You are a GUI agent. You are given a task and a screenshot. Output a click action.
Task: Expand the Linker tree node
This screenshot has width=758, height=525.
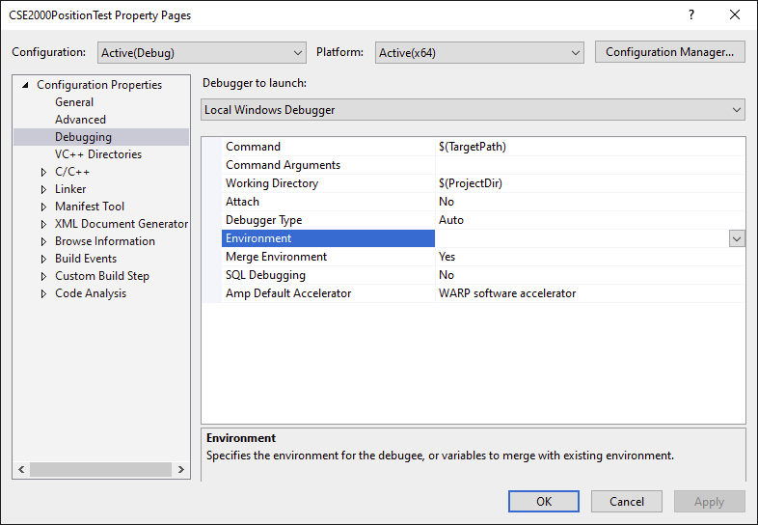click(x=43, y=189)
